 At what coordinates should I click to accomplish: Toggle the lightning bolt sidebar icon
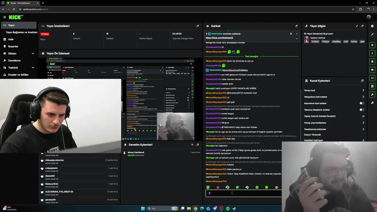[x=372, y=53]
